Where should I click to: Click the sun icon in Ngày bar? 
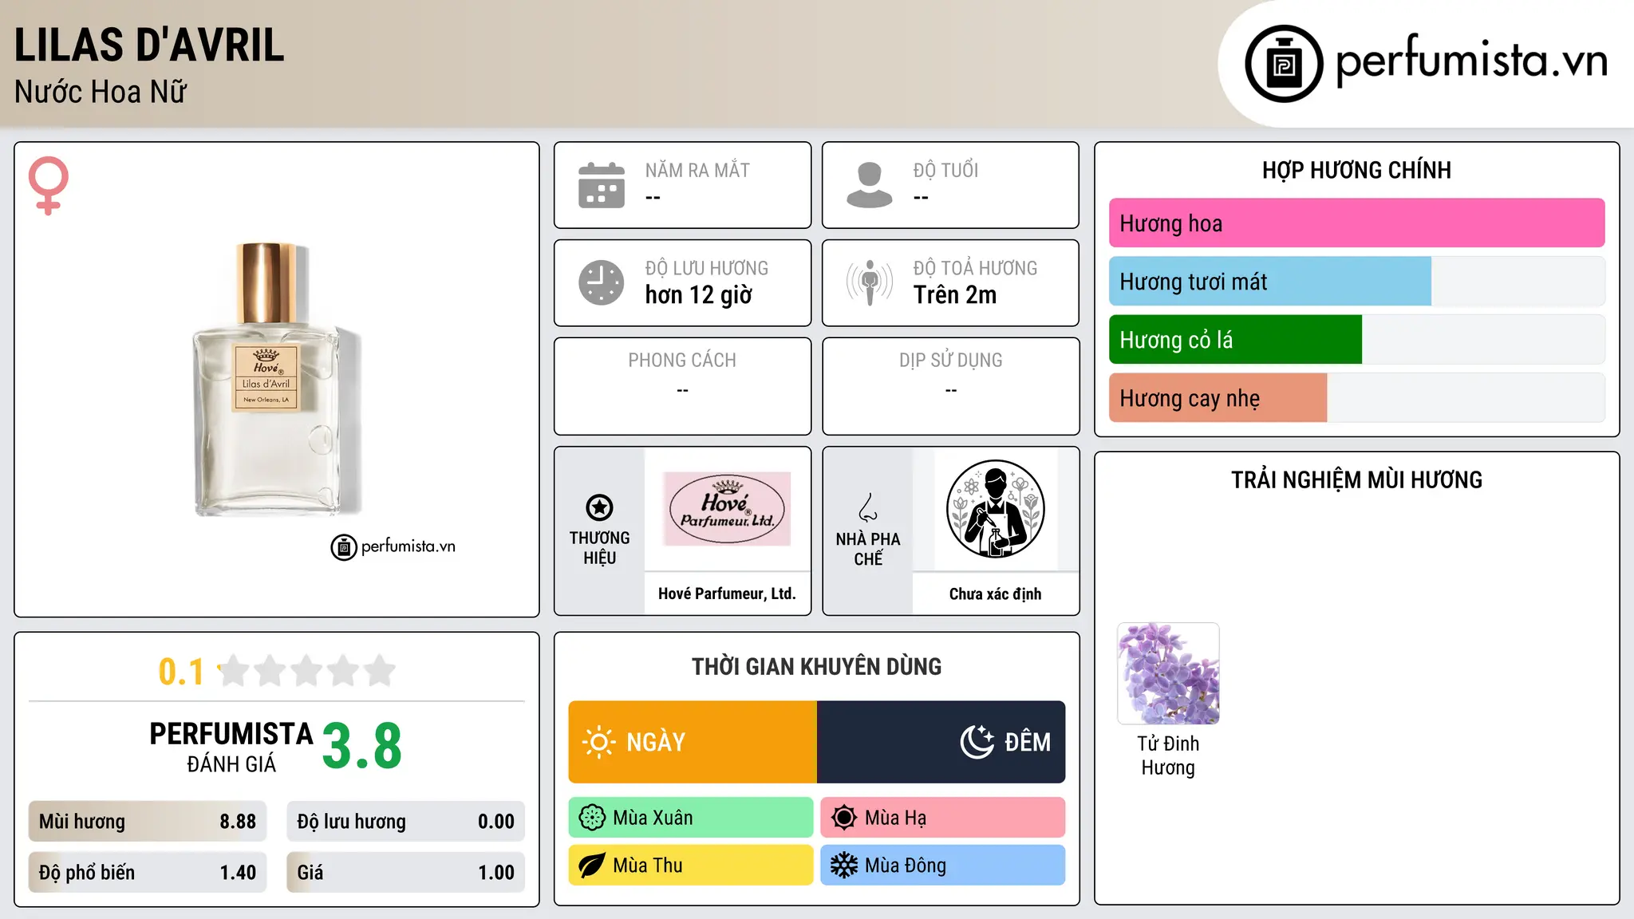click(x=598, y=742)
